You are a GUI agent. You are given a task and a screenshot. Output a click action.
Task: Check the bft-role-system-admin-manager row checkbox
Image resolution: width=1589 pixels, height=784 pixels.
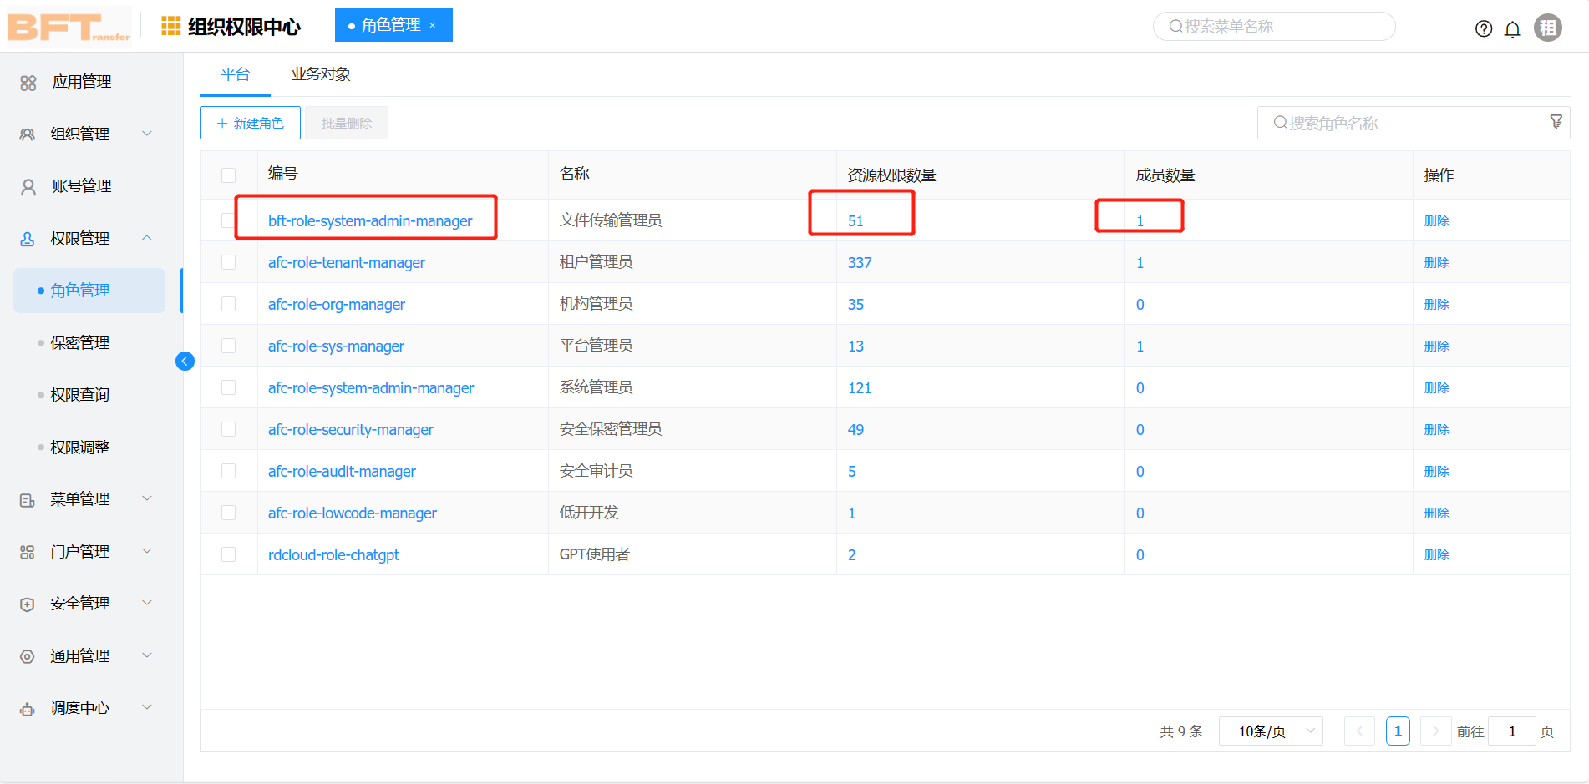(x=228, y=220)
